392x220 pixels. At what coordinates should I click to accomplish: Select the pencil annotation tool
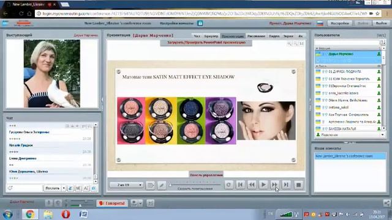(162, 185)
